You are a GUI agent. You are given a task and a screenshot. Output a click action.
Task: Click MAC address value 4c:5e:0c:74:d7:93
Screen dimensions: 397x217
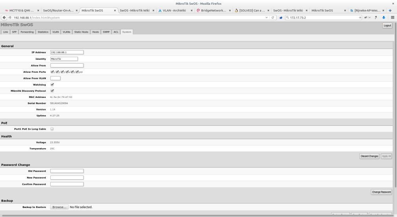tap(61, 97)
